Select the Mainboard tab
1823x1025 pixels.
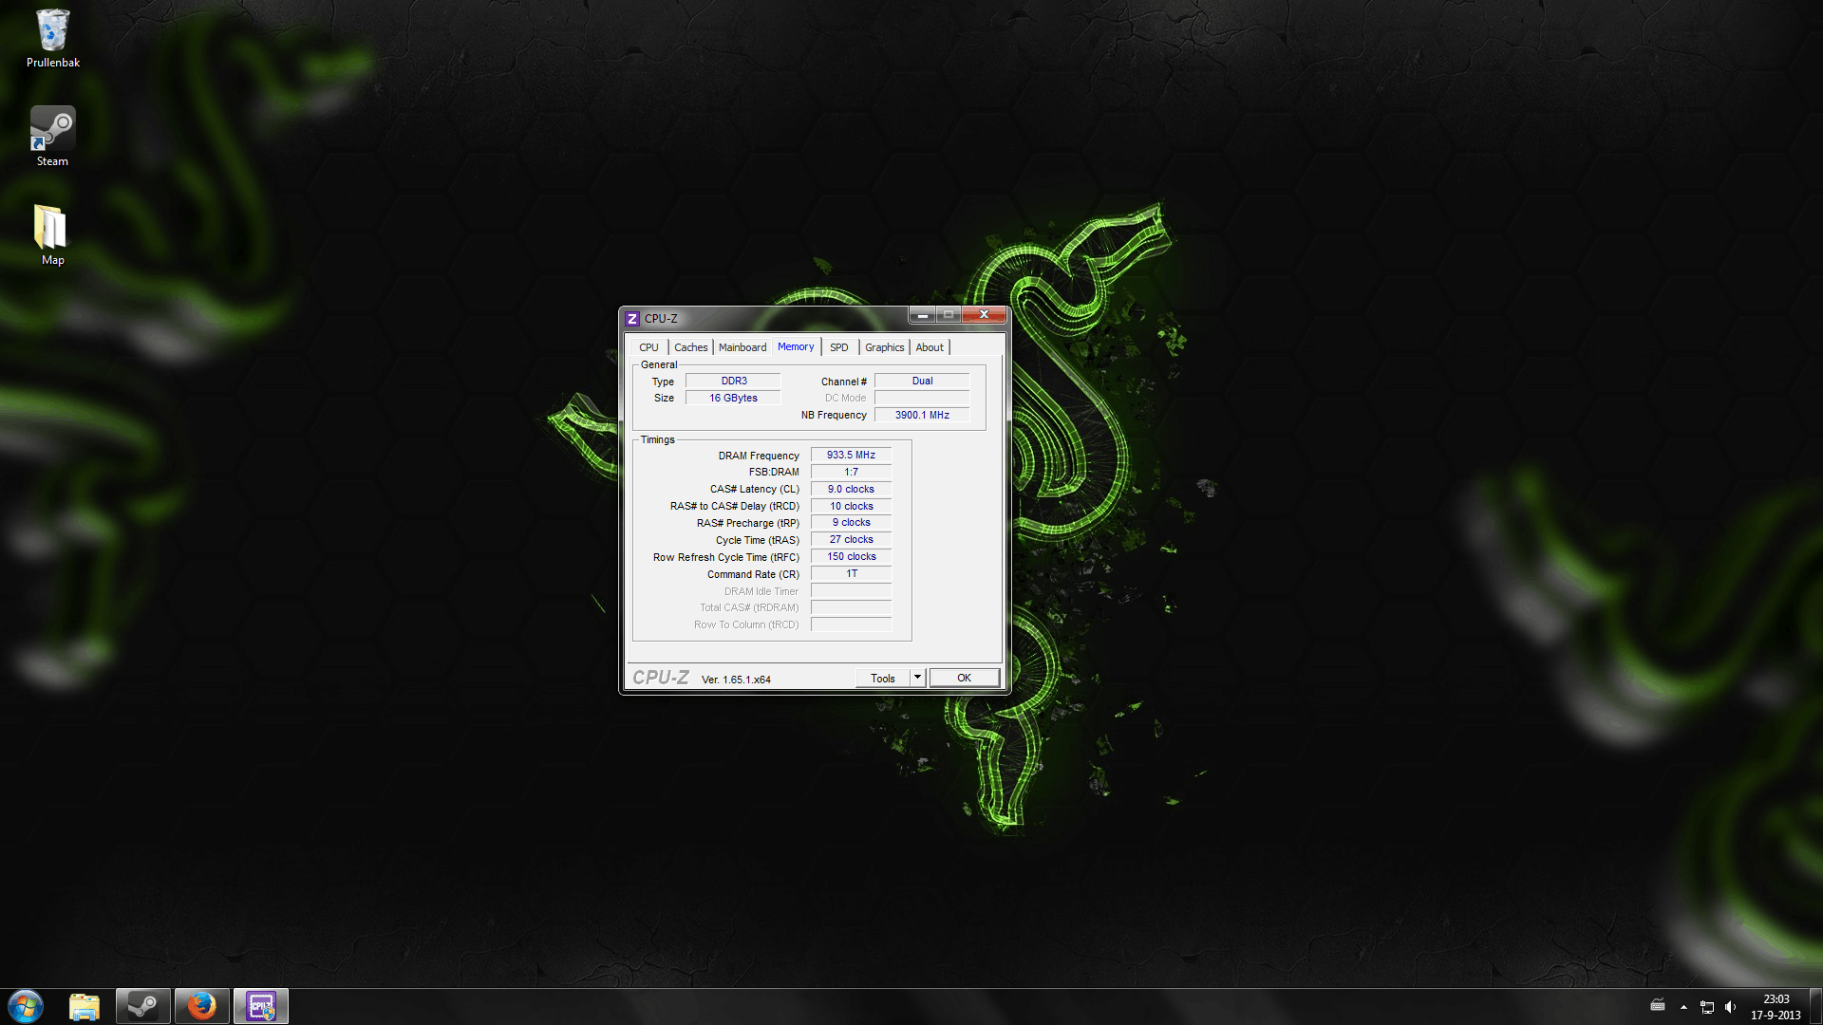[742, 347]
